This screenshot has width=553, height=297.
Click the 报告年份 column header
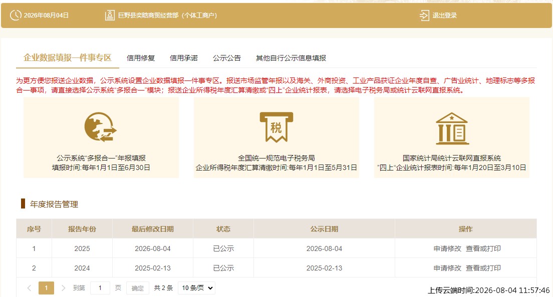pyautogui.click(x=82, y=229)
